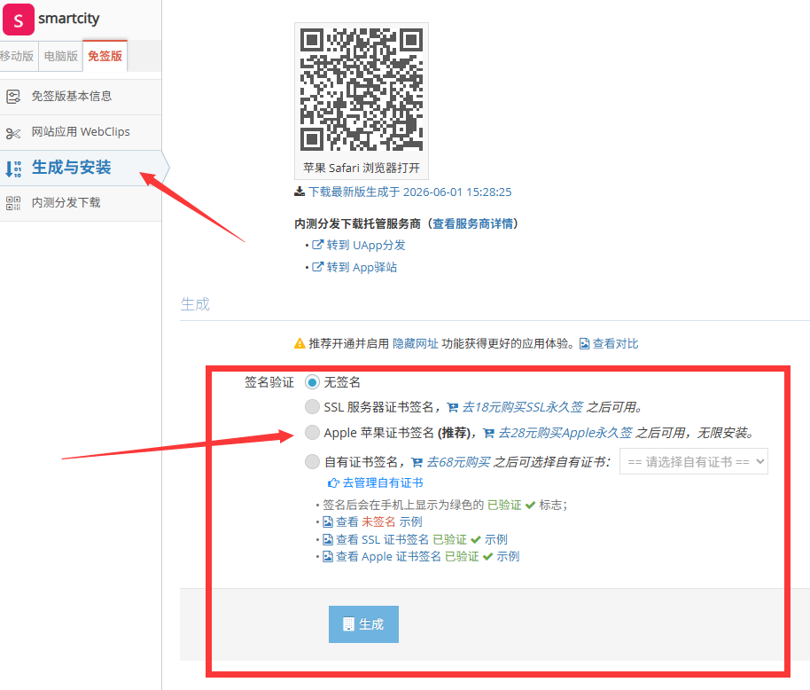Switch to the 电脑版 tab

click(x=60, y=56)
